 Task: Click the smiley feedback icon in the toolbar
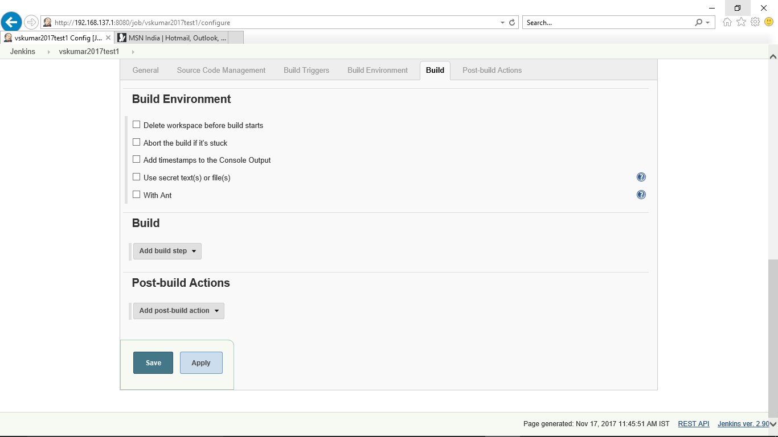[x=768, y=22]
